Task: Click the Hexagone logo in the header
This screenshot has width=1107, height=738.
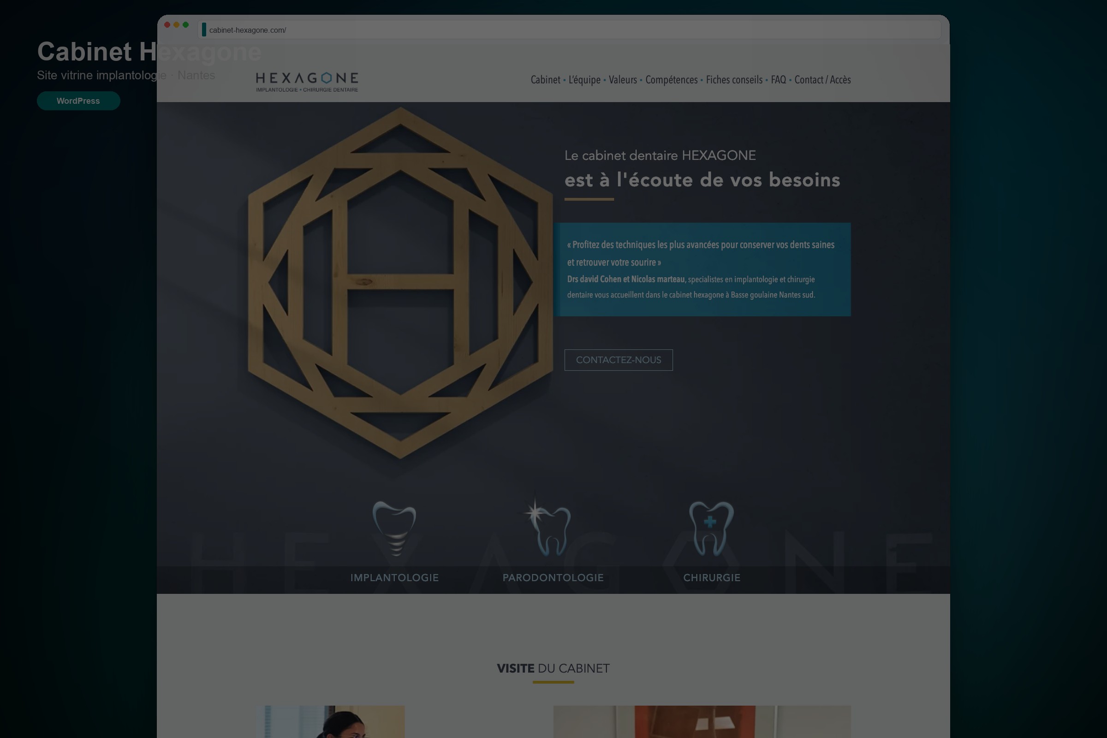Action: 307,82
